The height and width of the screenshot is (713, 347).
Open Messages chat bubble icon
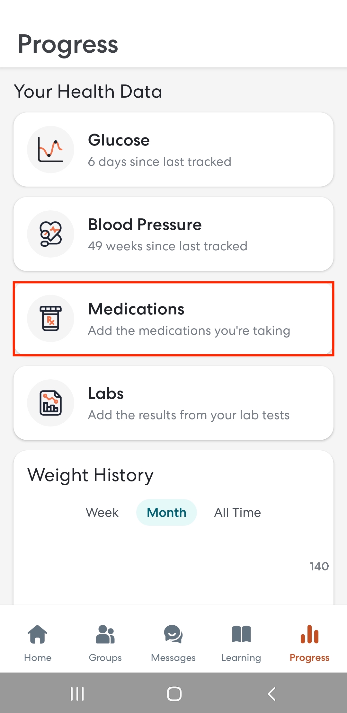[173, 634]
